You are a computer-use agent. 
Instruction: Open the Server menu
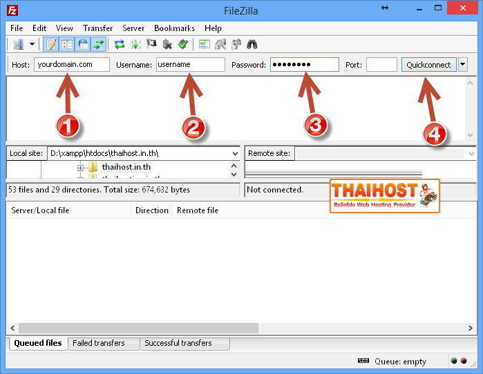(133, 28)
